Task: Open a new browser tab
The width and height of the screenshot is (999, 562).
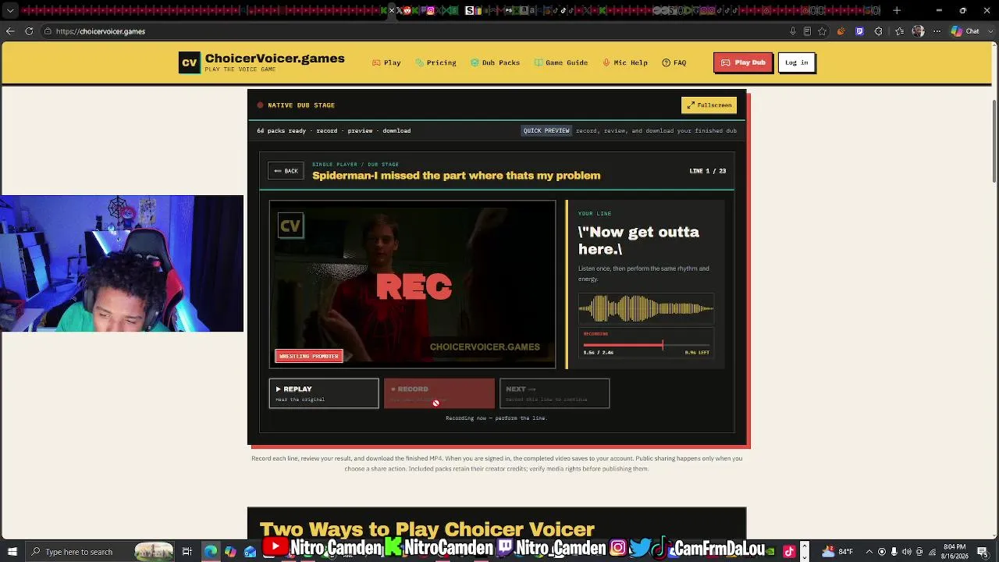Action: [897, 11]
